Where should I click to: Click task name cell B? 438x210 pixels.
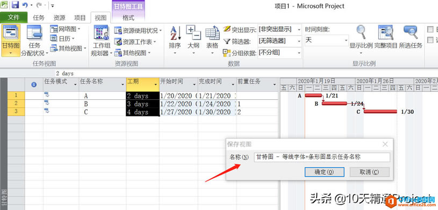coord(103,104)
